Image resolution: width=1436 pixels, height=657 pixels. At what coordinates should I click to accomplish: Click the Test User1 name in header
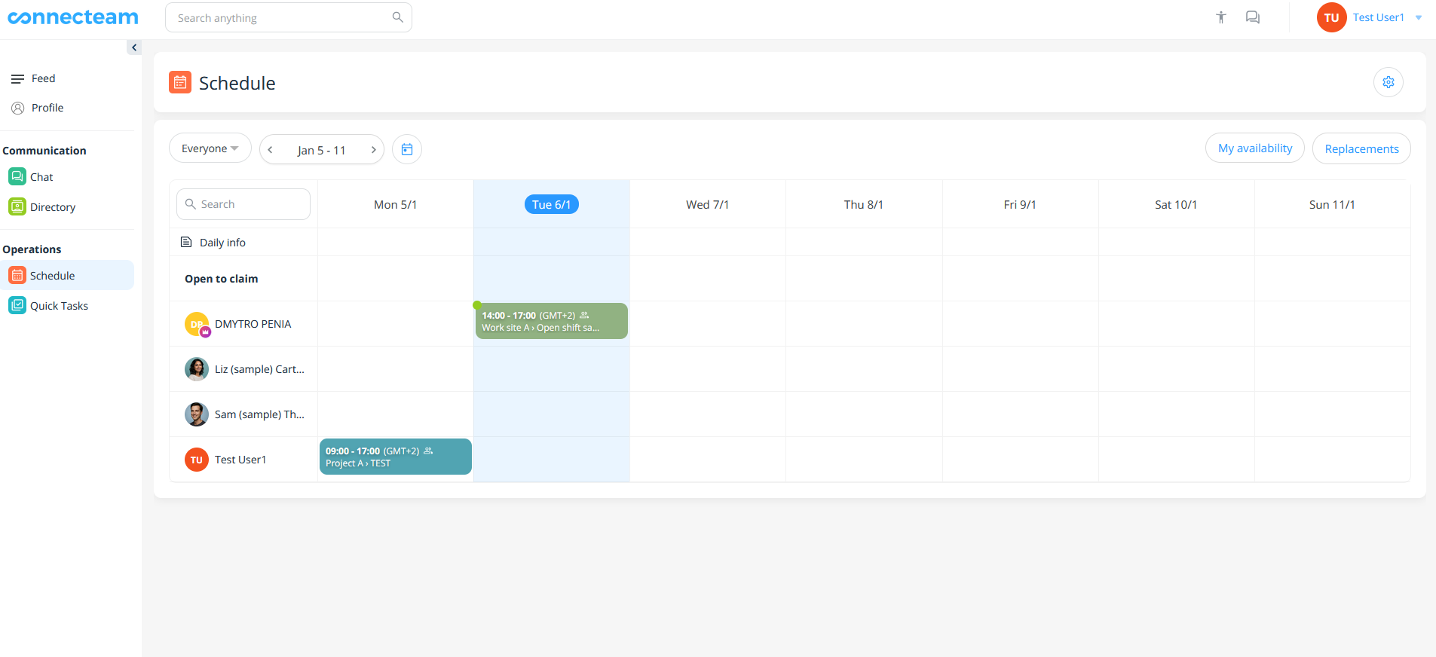1378,17
